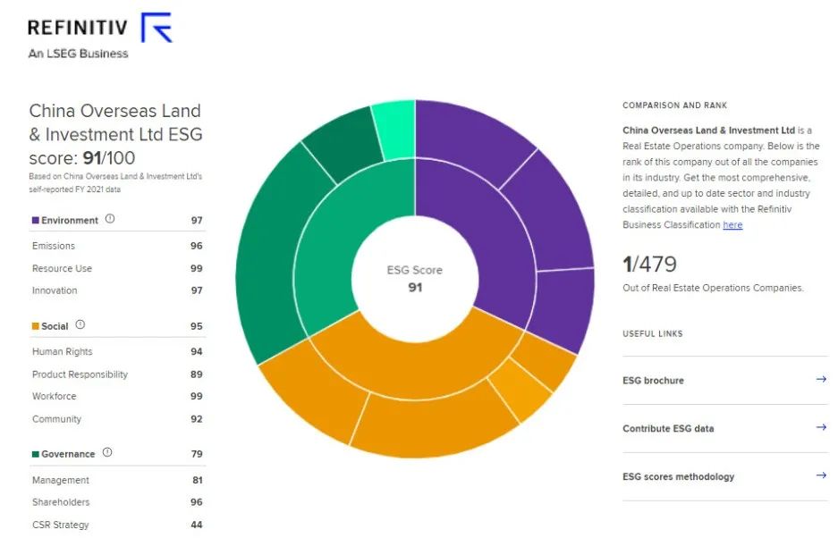This screenshot has height=538, width=838.
Task: Click the arrow beside ESG brochure
Action: 821,379
